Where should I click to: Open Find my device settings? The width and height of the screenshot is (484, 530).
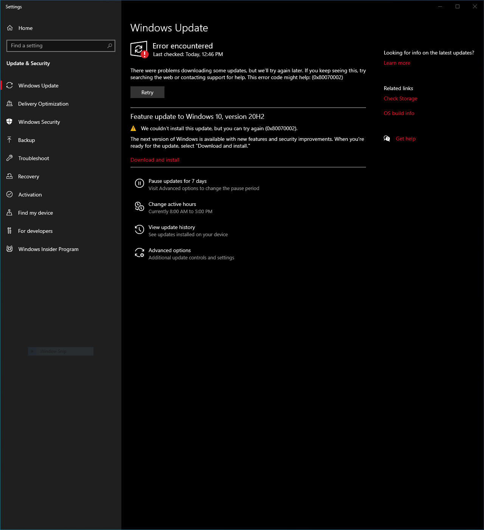pos(60,213)
